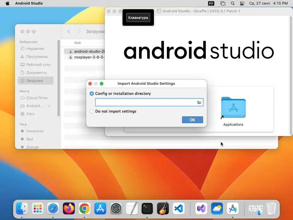This screenshot has width=293, height=220.
Task: Launch Google Chrome from the Dock
Action: tap(84, 209)
